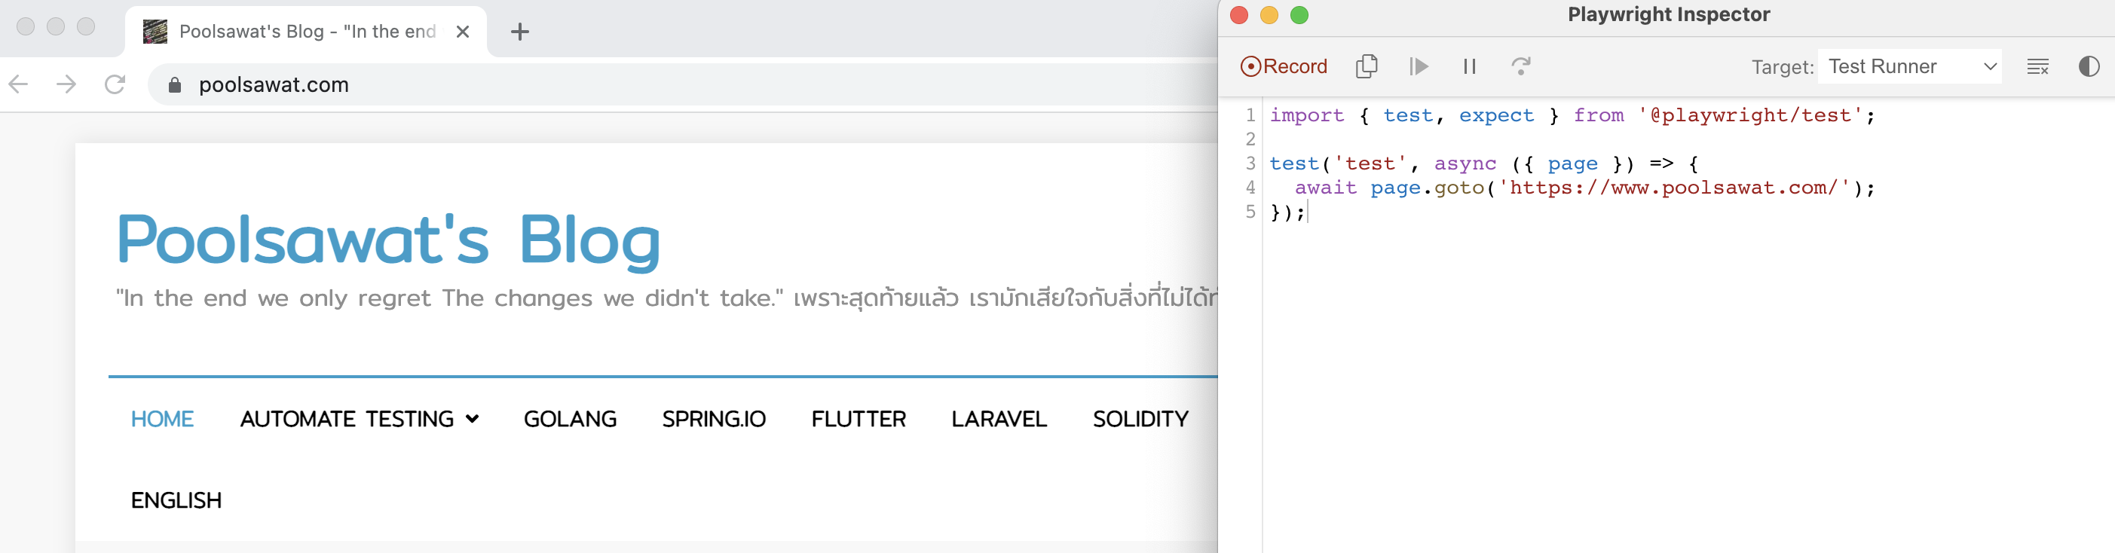Copy generated code in Playwright Inspector

click(1367, 66)
